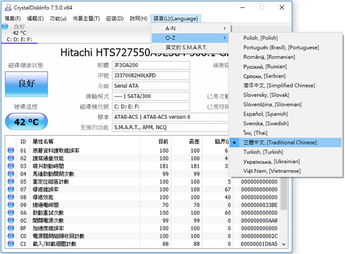Click status orb for attribute ID 09
The image size is (345, 254).
(11, 205)
